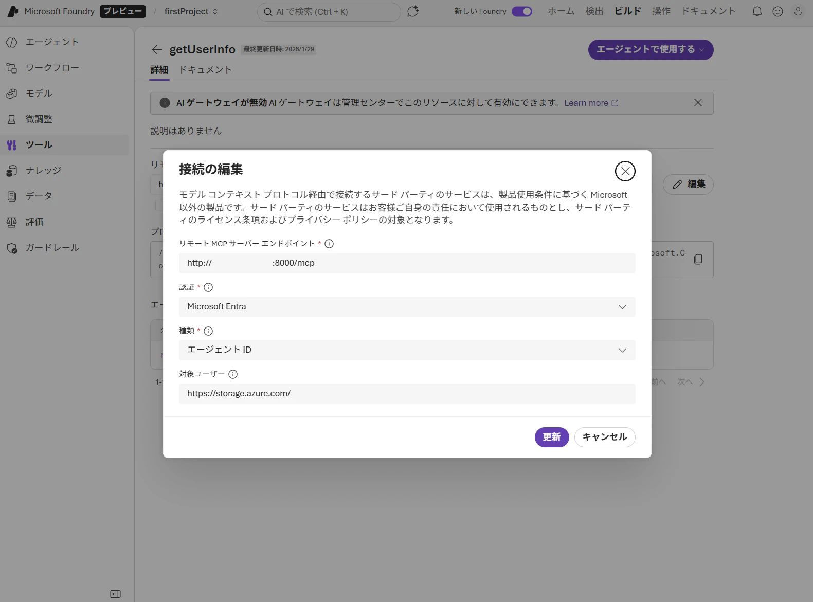Click the 最終更新日時: 2026/1/29 label
The width and height of the screenshot is (813, 602).
[x=279, y=49]
